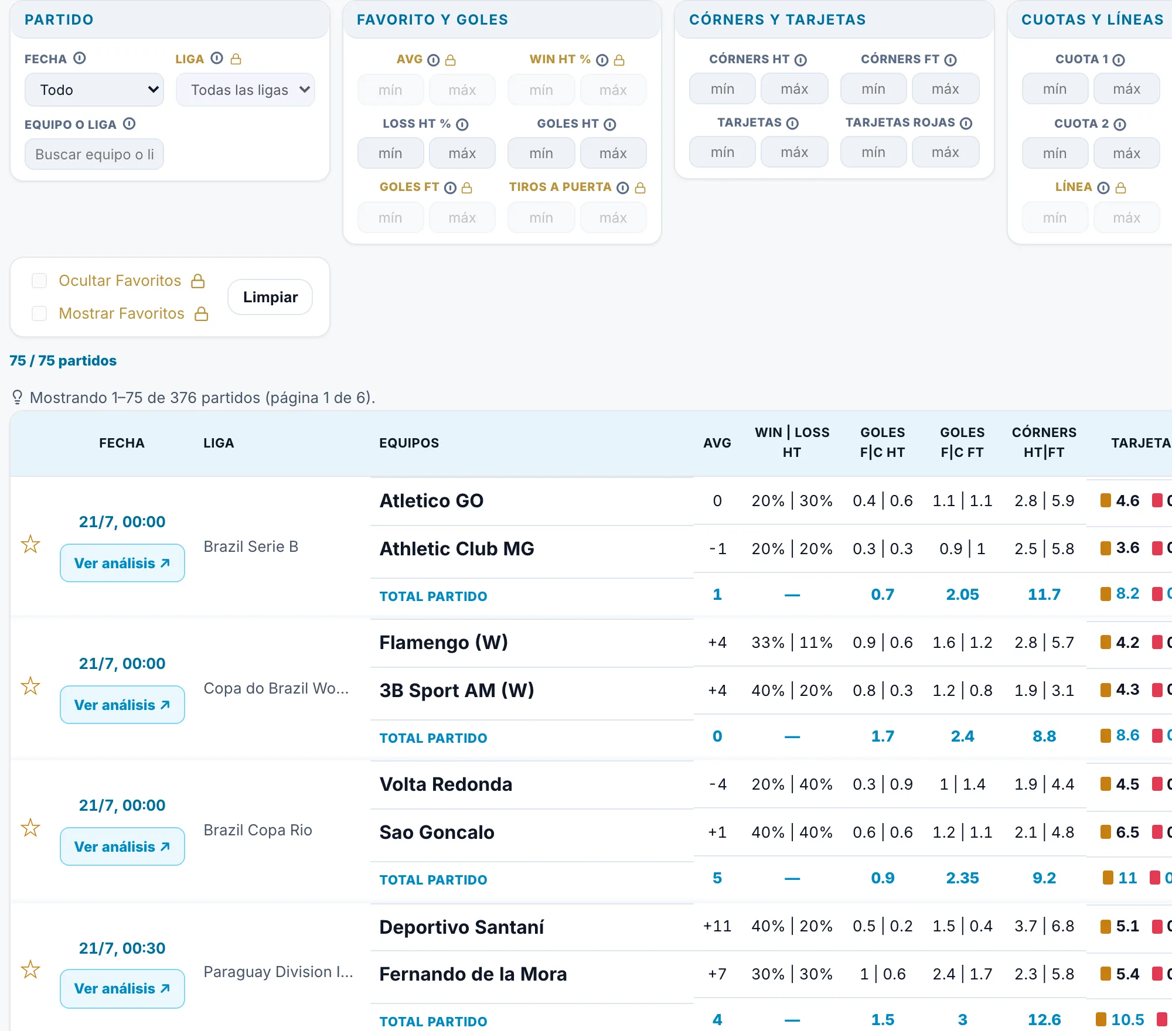Click lock icon beside LÍNEA filter
1172x1031 pixels.
pyautogui.click(x=1121, y=187)
